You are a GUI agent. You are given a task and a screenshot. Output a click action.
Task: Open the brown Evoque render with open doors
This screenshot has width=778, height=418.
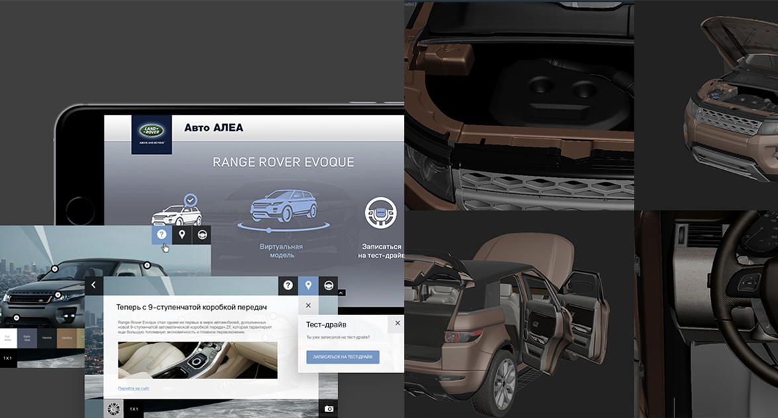coord(519,314)
